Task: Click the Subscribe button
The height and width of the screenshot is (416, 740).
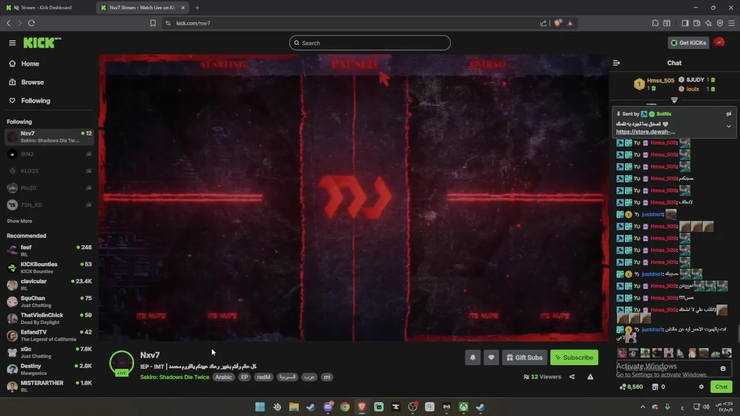Action: click(x=574, y=358)
